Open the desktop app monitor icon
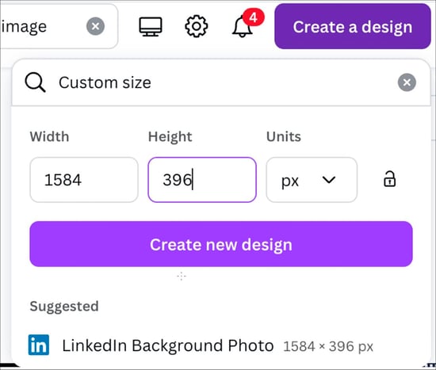This screenshot has height=370, width=436. click(x=151, y=27)
